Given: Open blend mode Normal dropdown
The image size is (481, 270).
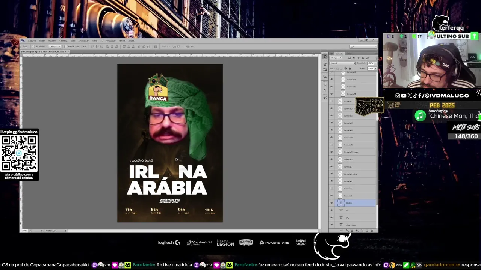Looking at the screenshot, I should [x=343, y=63].
